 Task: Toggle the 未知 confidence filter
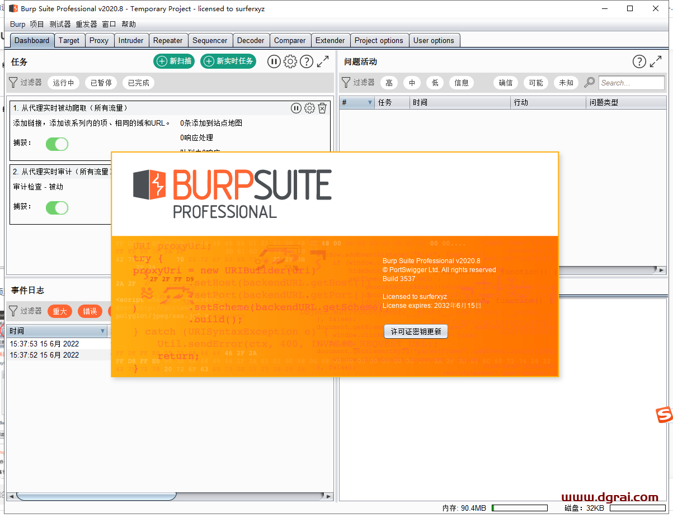(x=566, y=83)
